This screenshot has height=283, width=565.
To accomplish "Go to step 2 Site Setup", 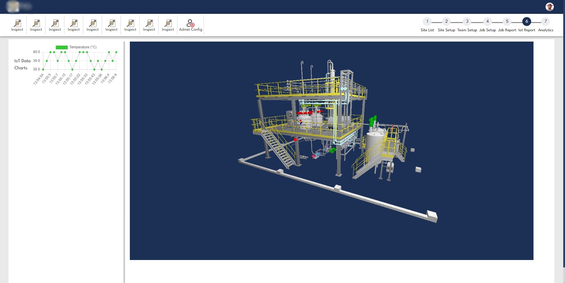I will 446,25.
